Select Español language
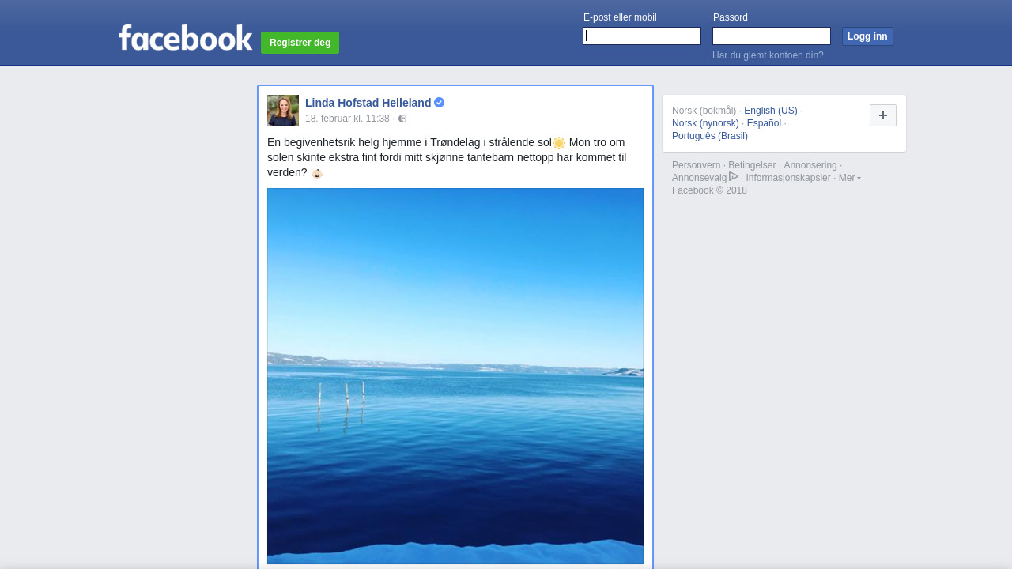Viewport: 1012px width, 569px height. pyautogui.click(x=764, y=123)
